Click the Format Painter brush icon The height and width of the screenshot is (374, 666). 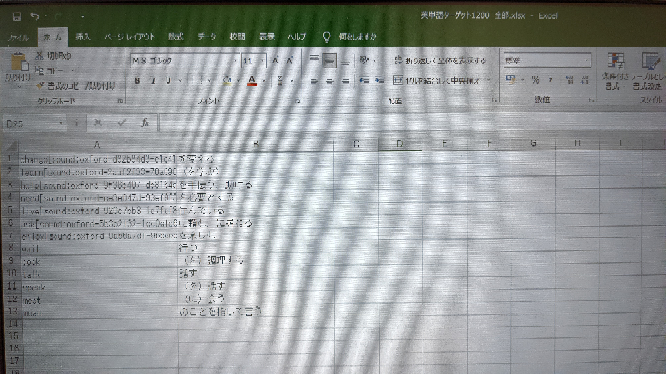[x=40, y=86]
